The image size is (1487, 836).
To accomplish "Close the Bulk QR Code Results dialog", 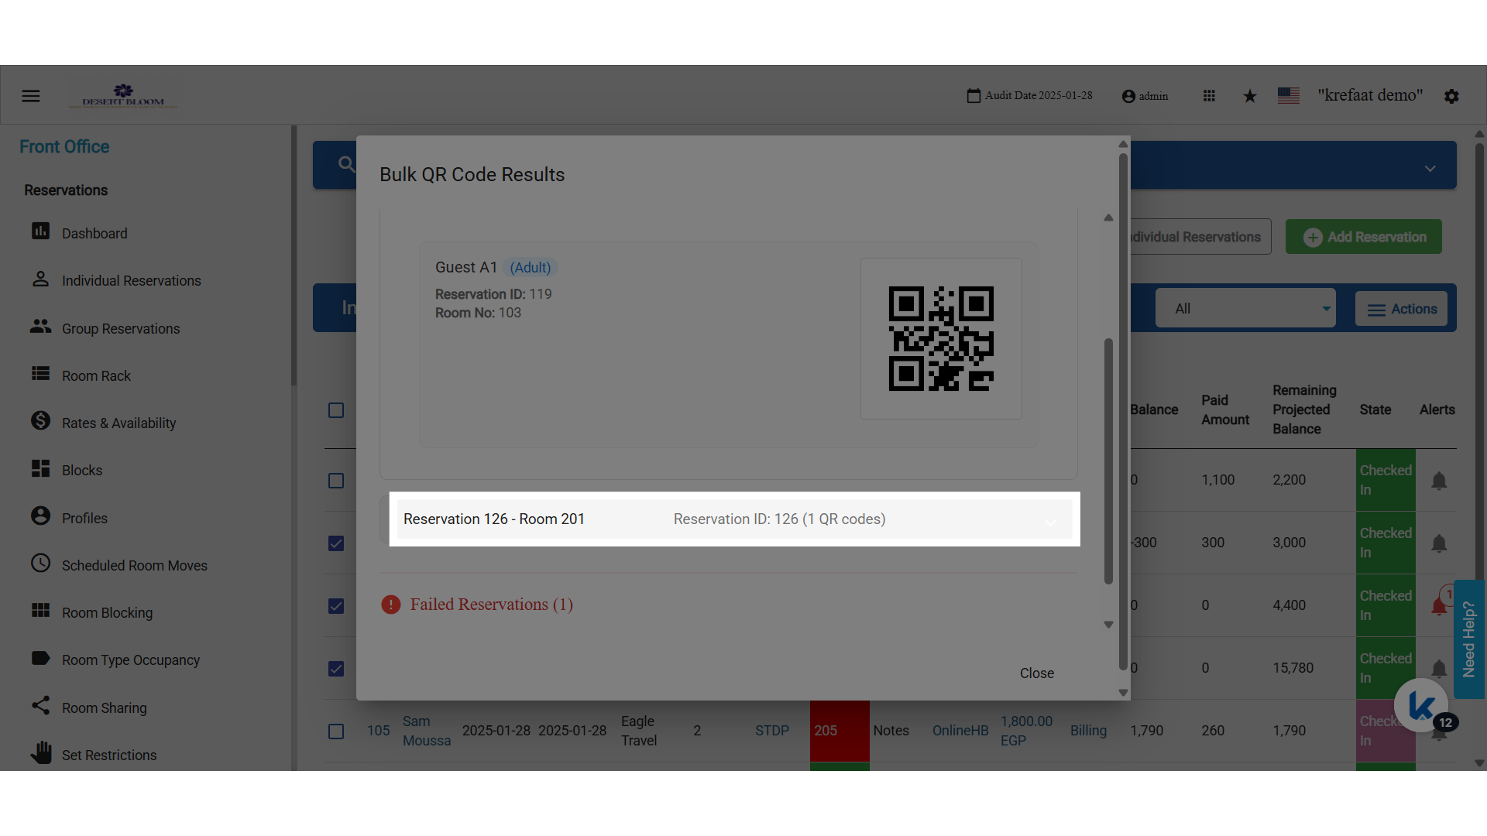I will (1037, 673).
